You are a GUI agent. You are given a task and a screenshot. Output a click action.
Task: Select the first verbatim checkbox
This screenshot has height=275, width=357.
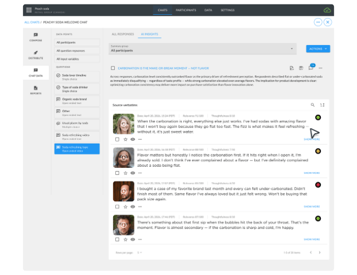point(117,139)
